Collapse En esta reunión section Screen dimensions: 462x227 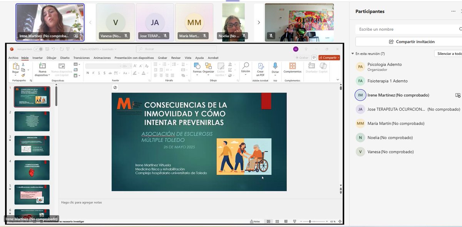pyautogui.click(x=353, y=54)
